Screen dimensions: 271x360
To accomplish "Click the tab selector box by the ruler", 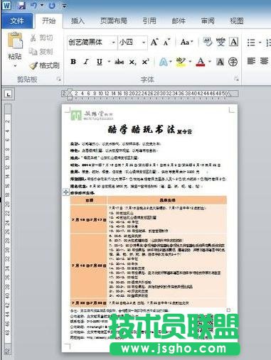I will 9,94.
